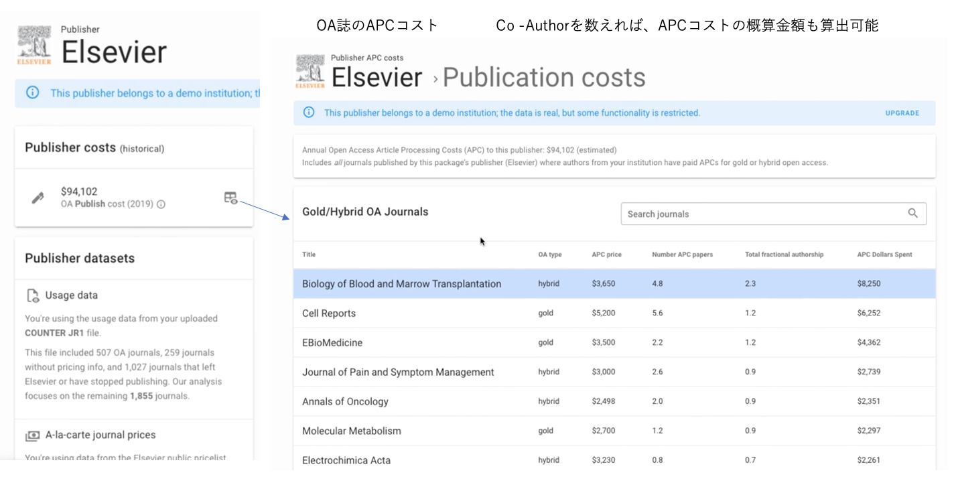
Task: Click the search magnifier icon
Action: 913,214
